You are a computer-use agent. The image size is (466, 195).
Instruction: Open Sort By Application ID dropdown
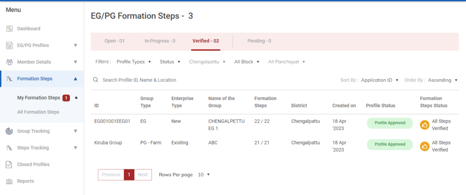pos(380,80)
